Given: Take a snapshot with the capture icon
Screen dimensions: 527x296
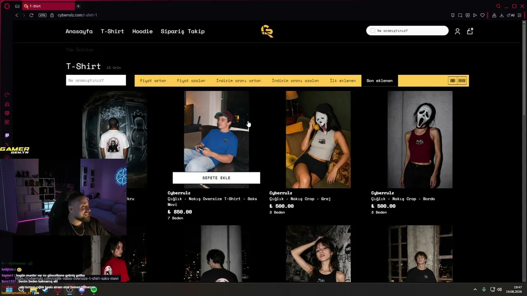Looking at the screenshot, I should coord(460,15).
